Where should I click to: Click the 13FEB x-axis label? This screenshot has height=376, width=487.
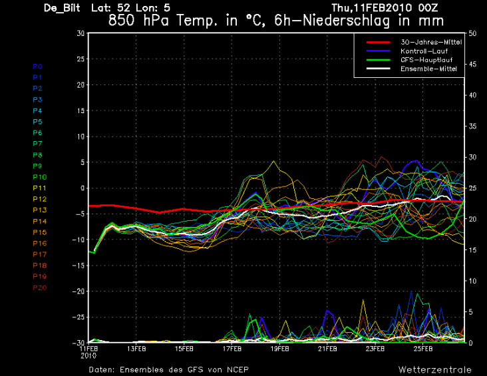(136, 349)
